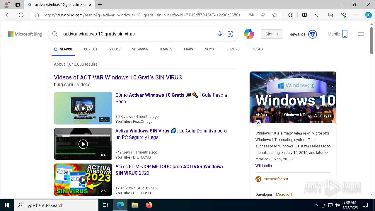
Task: Click the Microsoft Bing logo
Action: point(25,34)
